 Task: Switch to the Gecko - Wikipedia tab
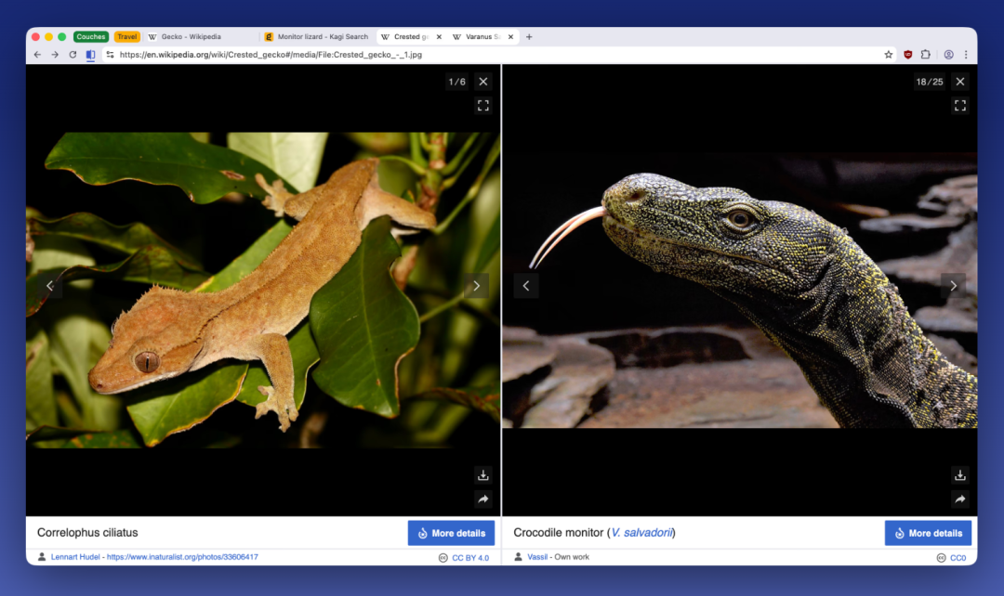[x=191, y=37]
